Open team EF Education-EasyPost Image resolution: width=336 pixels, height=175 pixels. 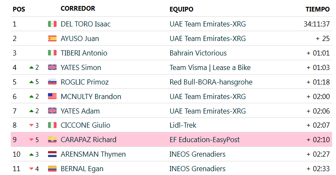[204, 140]
